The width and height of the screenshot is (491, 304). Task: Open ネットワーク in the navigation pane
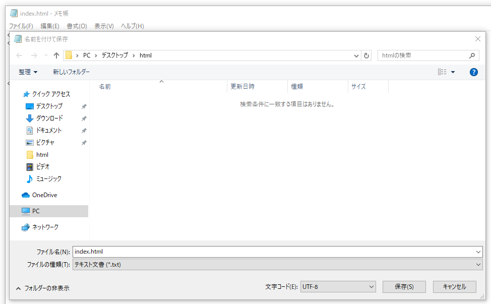[46, 227]
